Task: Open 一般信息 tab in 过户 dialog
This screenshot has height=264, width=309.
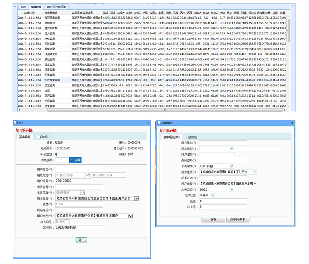Action: click(42, 137)
